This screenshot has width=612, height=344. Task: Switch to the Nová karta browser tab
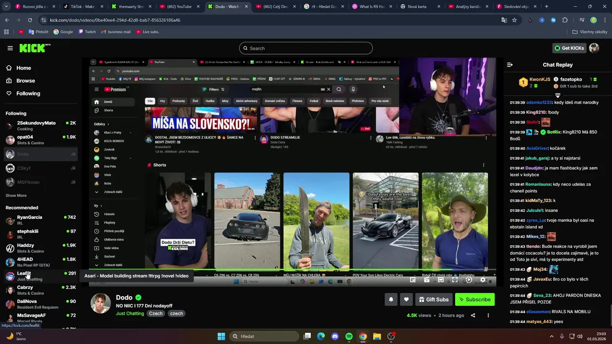point(420,7)
